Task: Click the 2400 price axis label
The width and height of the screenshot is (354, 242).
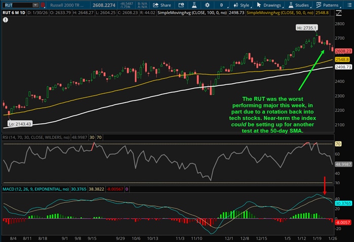Action: coord(339,81)
